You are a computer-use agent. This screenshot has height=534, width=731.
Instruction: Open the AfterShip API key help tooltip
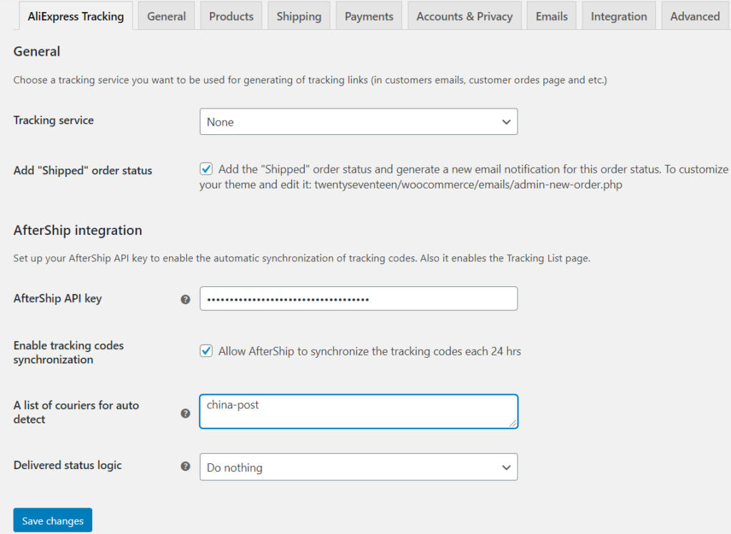pos(185,299)
